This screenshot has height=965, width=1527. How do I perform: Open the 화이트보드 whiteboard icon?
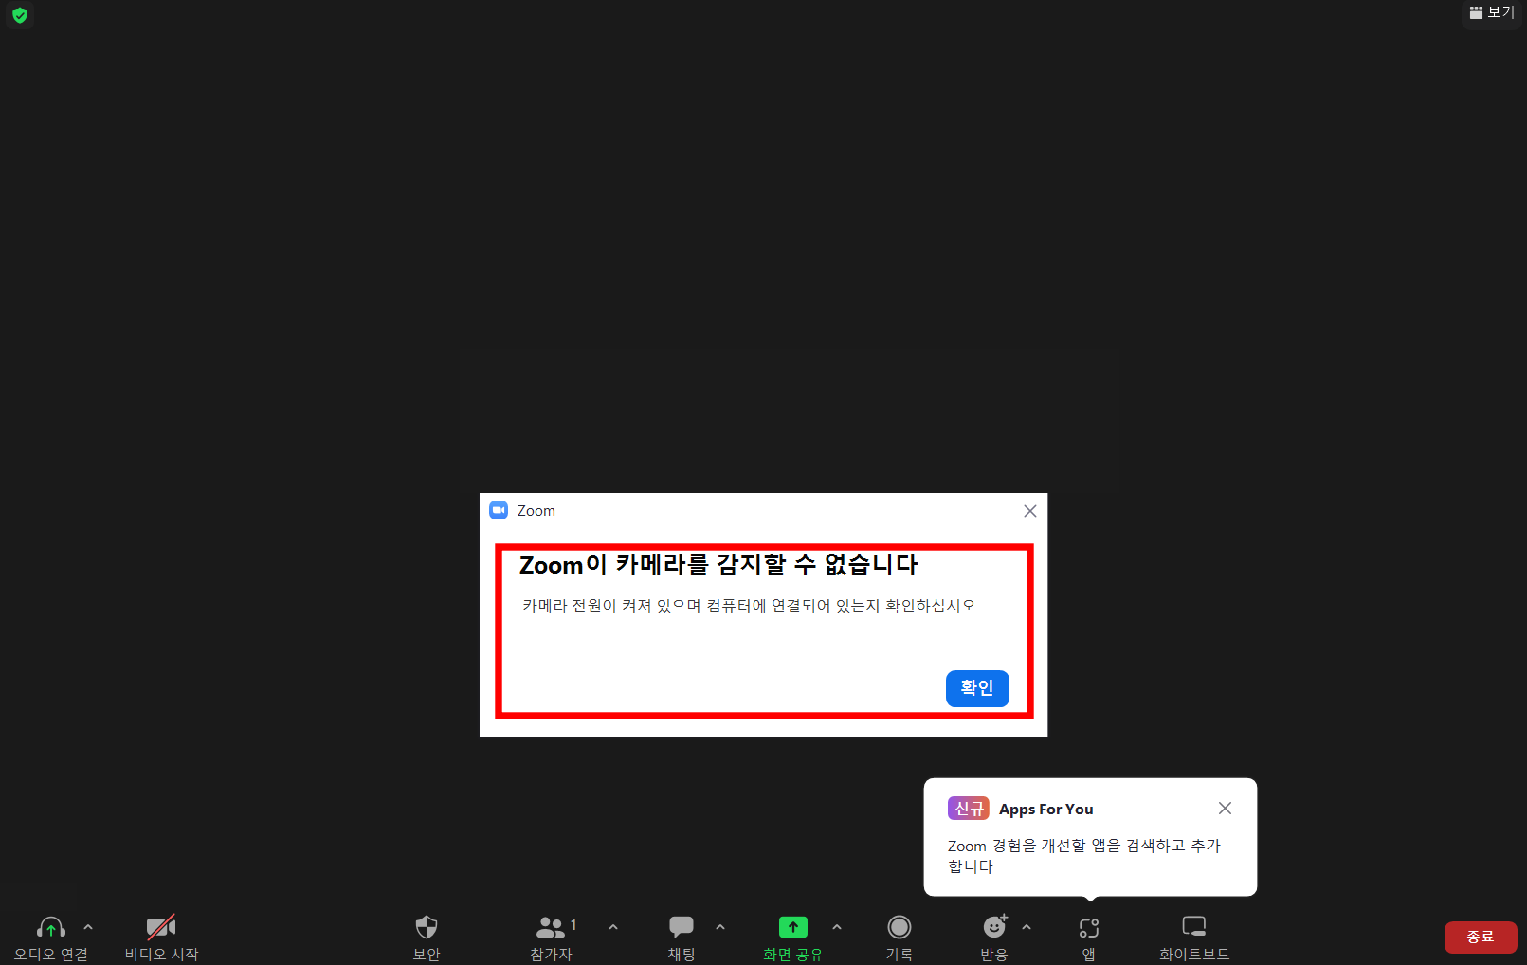pos(1194,926)
